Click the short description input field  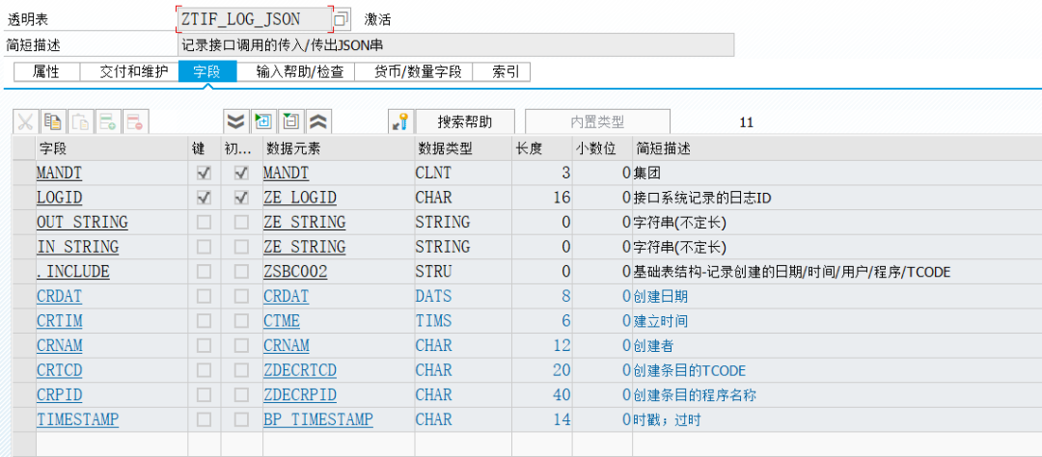pyautogui.click(x=455, y=45)
